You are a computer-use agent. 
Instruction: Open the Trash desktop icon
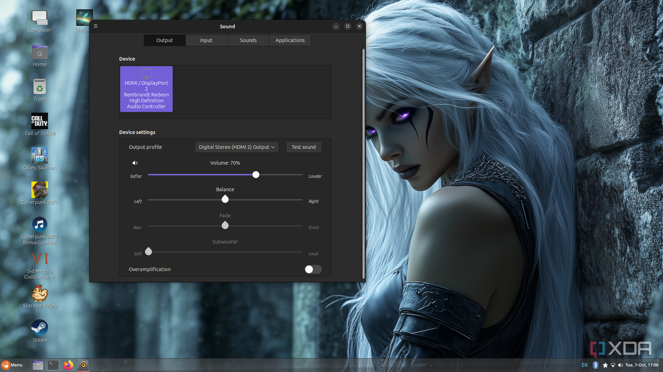[39, 90]
